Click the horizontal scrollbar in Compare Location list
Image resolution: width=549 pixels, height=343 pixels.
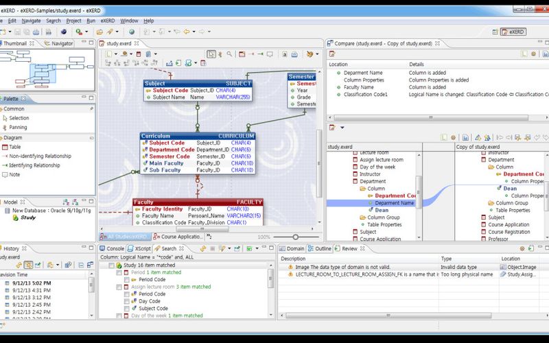click(431, 118)
